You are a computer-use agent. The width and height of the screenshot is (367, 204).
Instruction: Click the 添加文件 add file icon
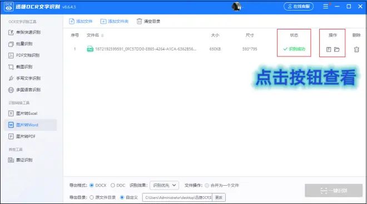click(x=72, y=21)
